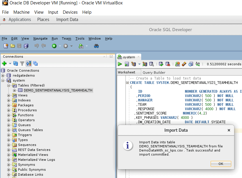
Task: Open the Tools menu
Action: (80, 38)
